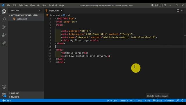
Task: Change line ending via CRLF
Action: pos(140,100)
